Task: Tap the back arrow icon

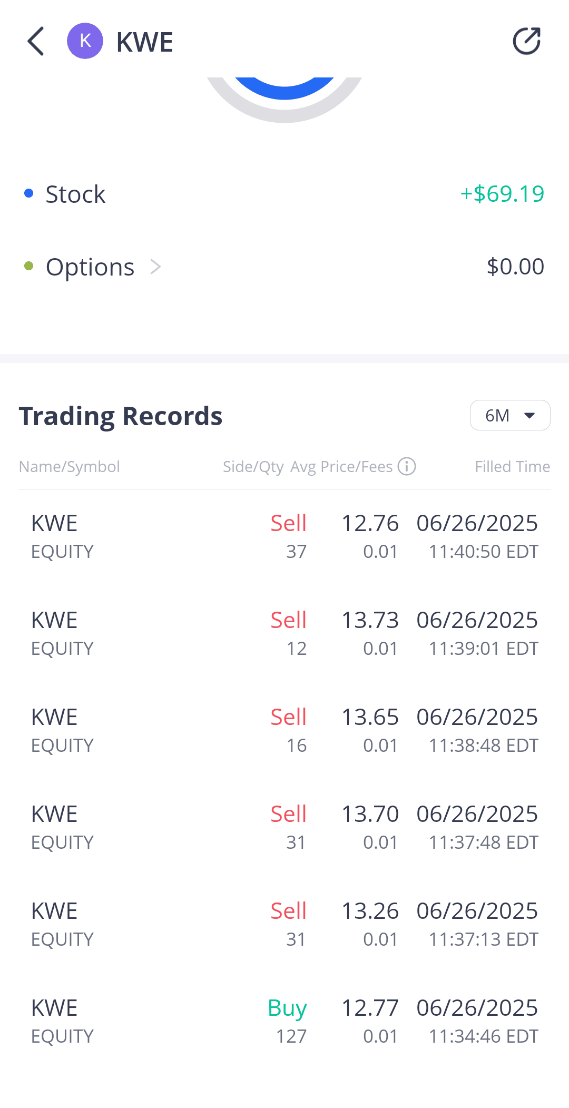Action: [36, 41]
